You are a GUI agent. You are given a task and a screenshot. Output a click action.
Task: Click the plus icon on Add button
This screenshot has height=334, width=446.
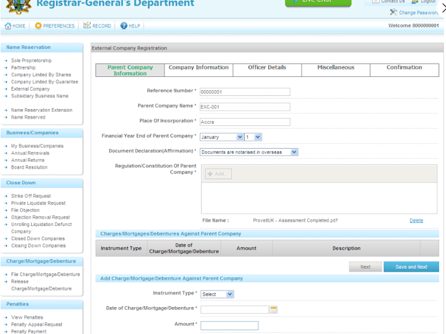coord(210,174)
